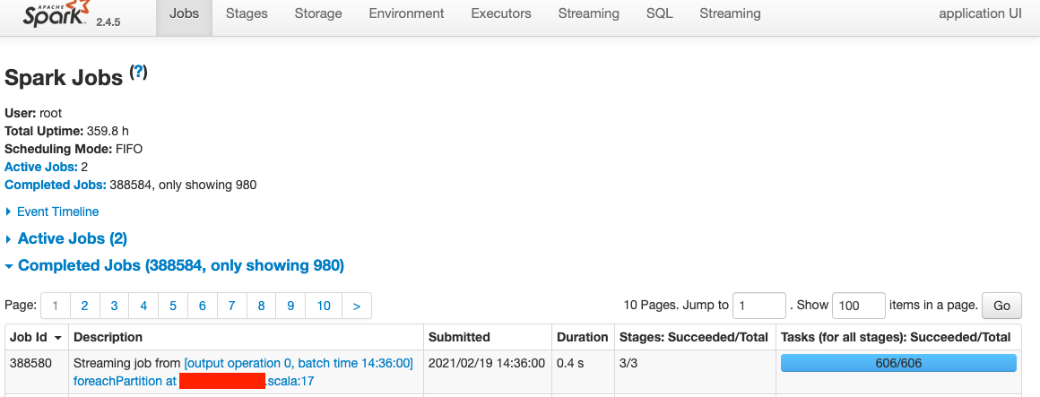The height and width of the screenshot is (397, 1040).
Task: Sort by Job Id column arrow
Action: coord(58,338)
